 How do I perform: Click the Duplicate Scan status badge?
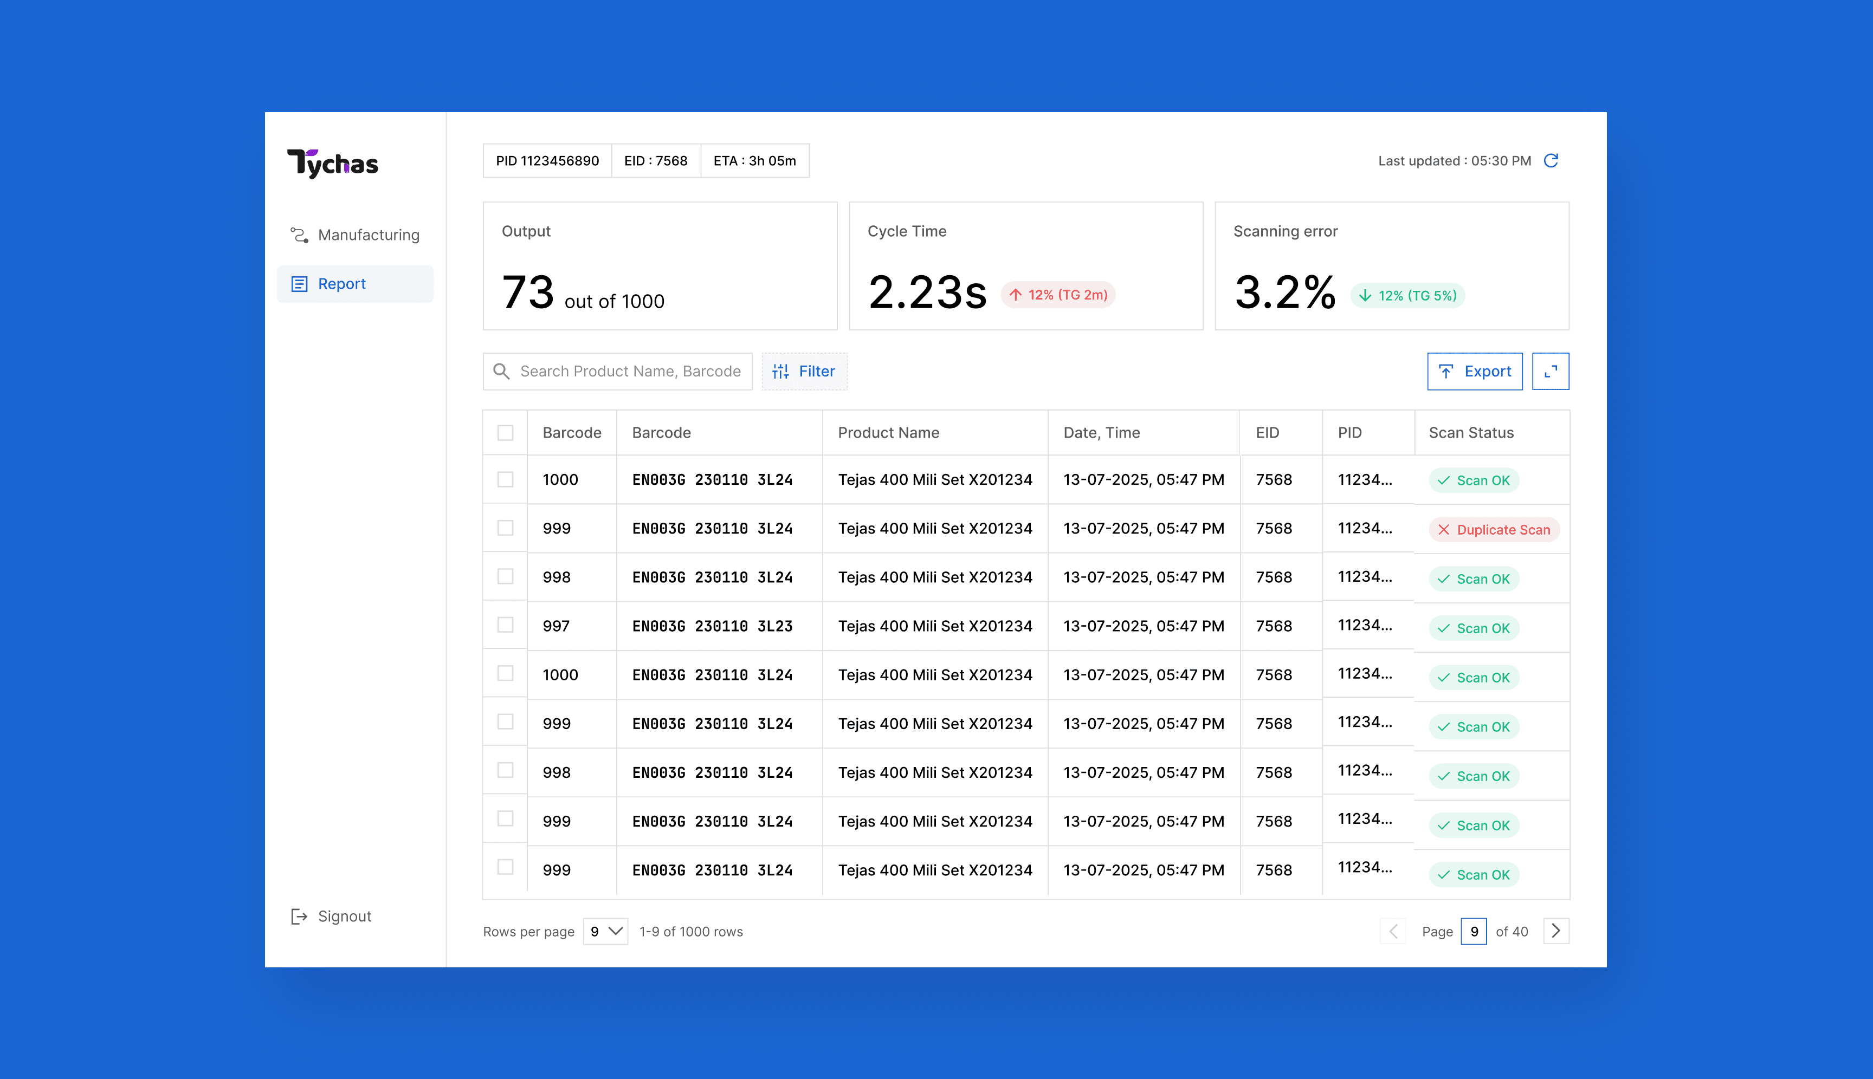coord(1494,529)
